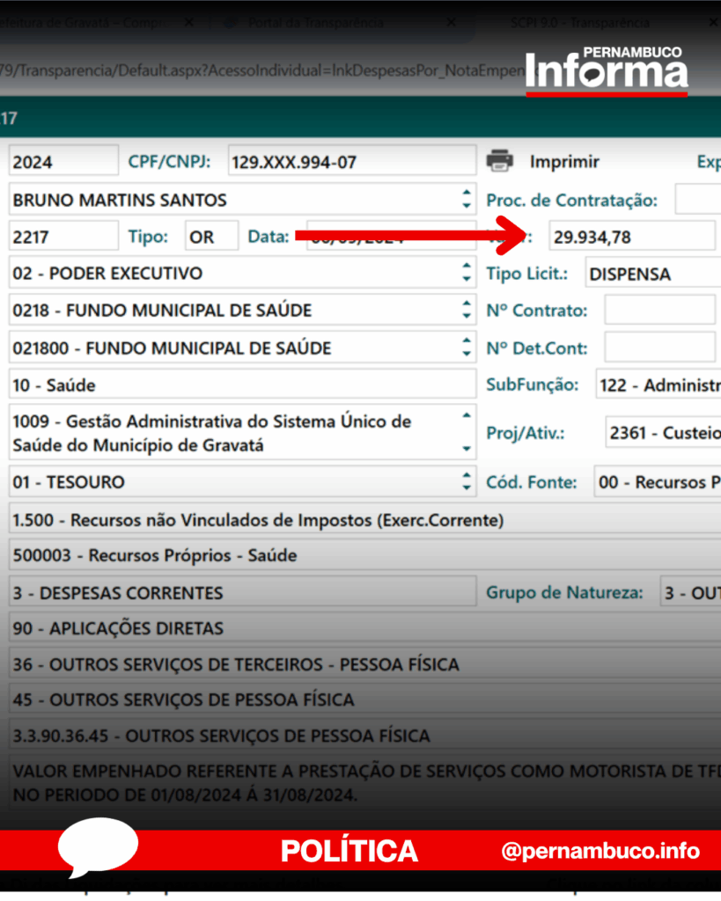Expand the 0218 - FUNDO MUNICIPAL DE SAÚDE selector
The image size is (721, 901).
pos(467,310)
